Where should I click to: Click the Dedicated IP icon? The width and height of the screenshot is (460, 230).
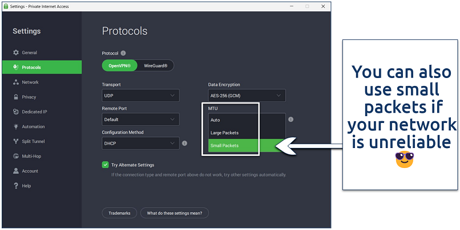tap(15, 112)
